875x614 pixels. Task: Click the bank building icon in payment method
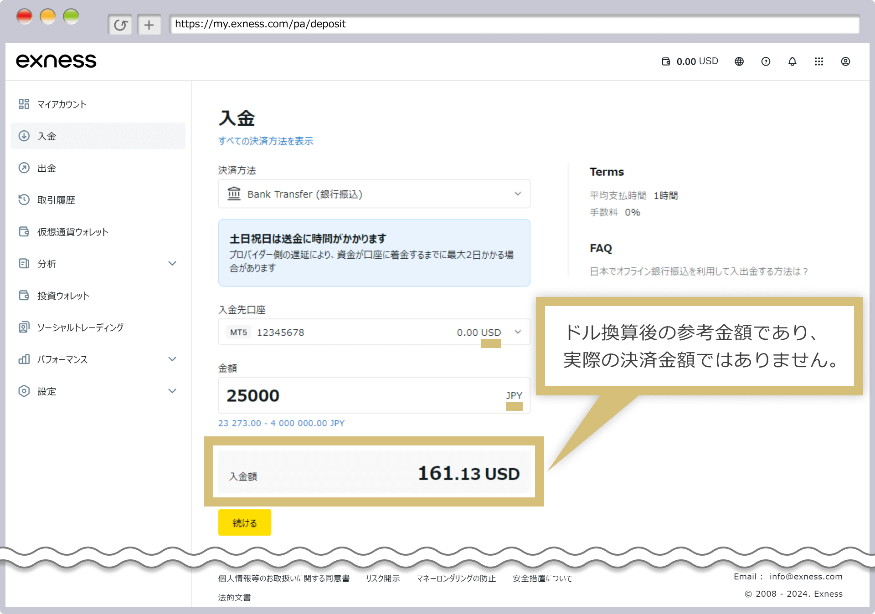(x=234, y=194)
